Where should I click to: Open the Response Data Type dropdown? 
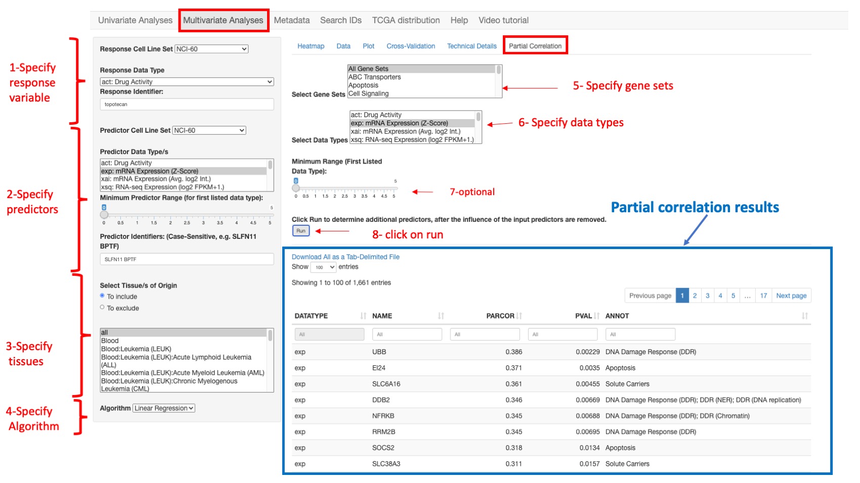pyautogui.click(x=187, y=81)
